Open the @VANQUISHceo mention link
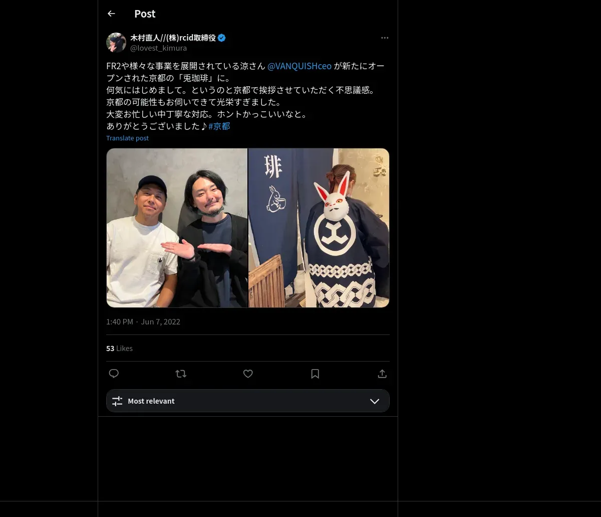The height and width of the screenshot is (517, 601). 299,66
